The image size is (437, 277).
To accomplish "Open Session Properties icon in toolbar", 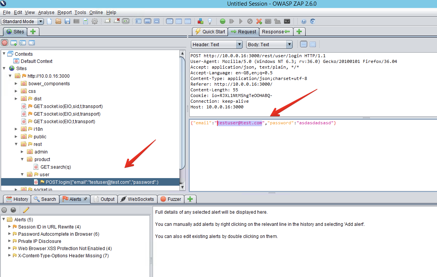I will click(86, 21).
